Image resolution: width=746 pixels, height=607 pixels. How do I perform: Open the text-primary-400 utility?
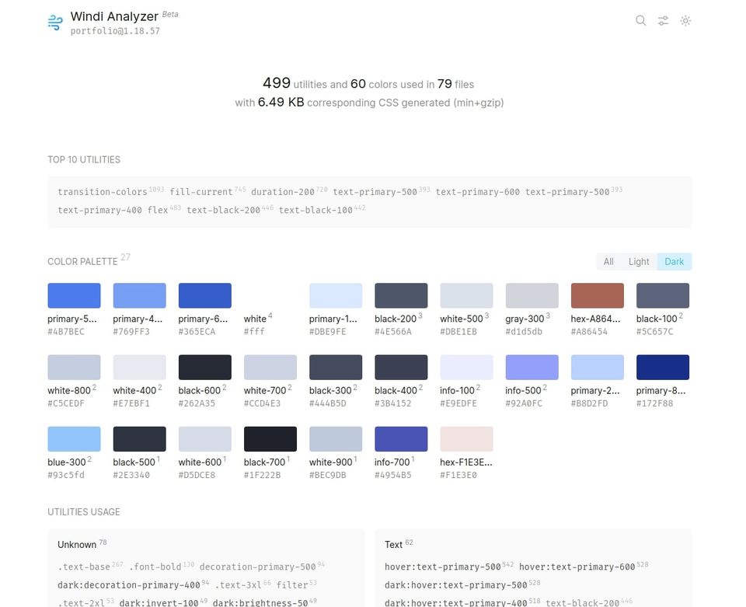pos(99,210)
